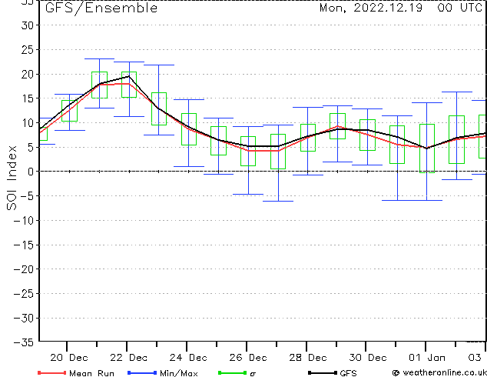Click the '26 Dec' x-axis label
Viewport: 487px width, 377px height.
coord(248,358)
